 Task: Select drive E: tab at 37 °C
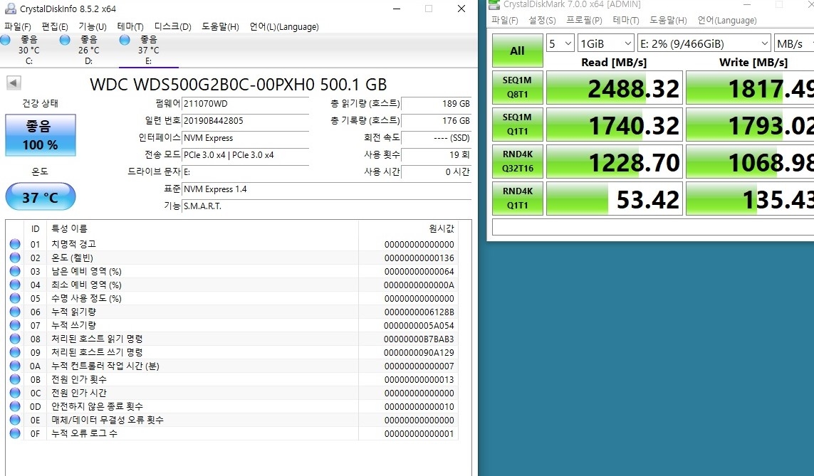[148, 51]
